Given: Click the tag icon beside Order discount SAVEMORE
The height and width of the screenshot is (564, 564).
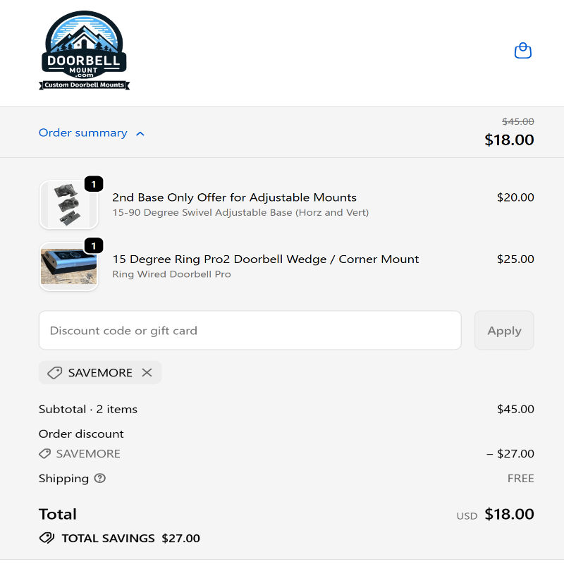Looking at the screenshot, I should (45, 453).
